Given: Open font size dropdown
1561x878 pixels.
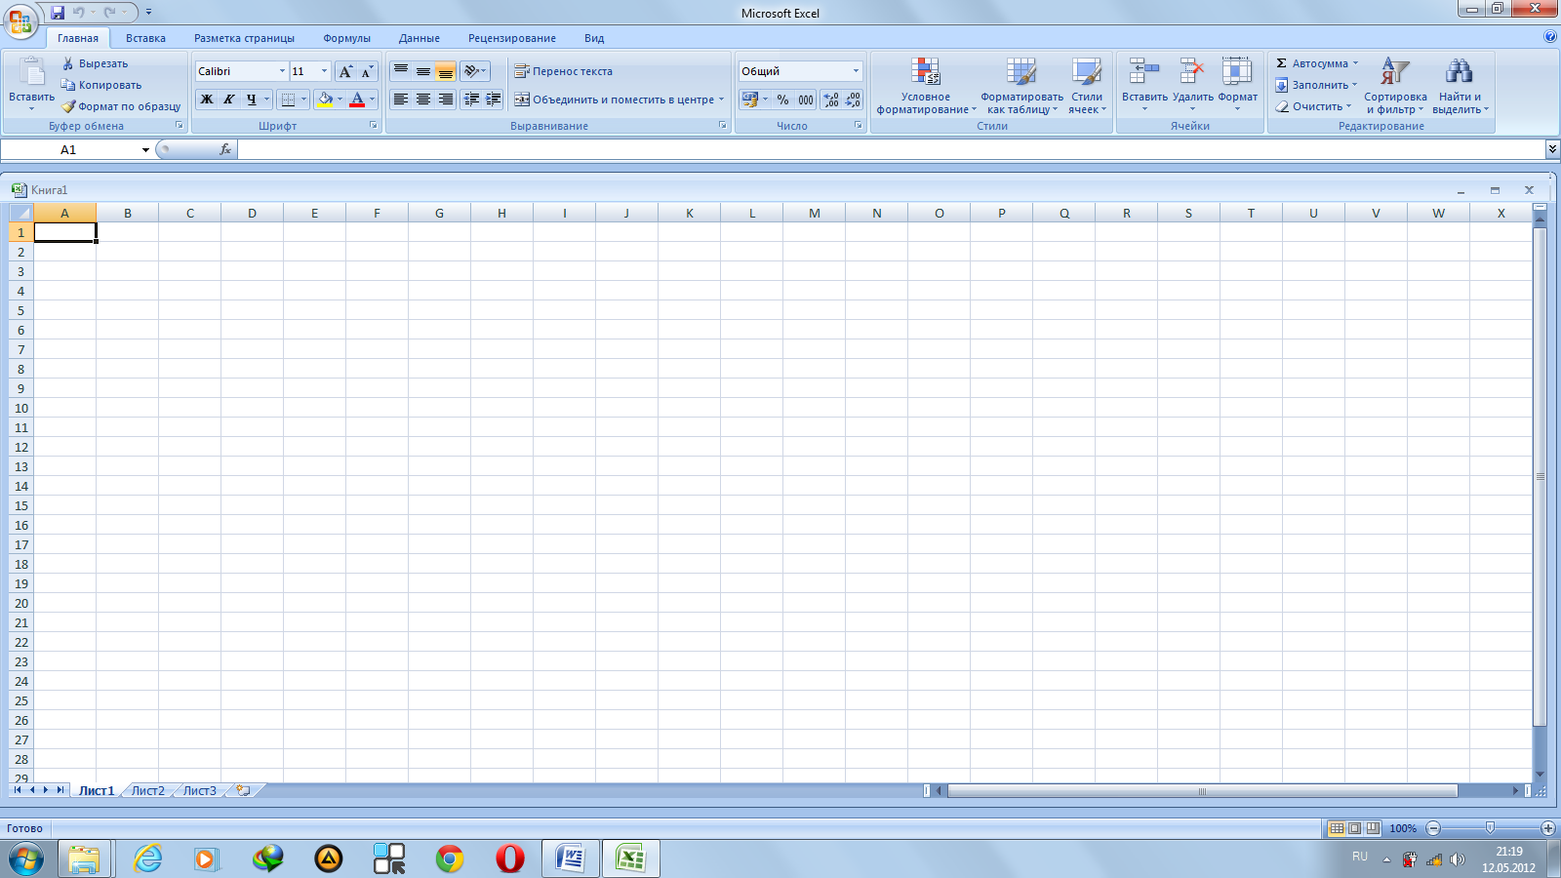Looking at the screenshot, I should [324, 71].
